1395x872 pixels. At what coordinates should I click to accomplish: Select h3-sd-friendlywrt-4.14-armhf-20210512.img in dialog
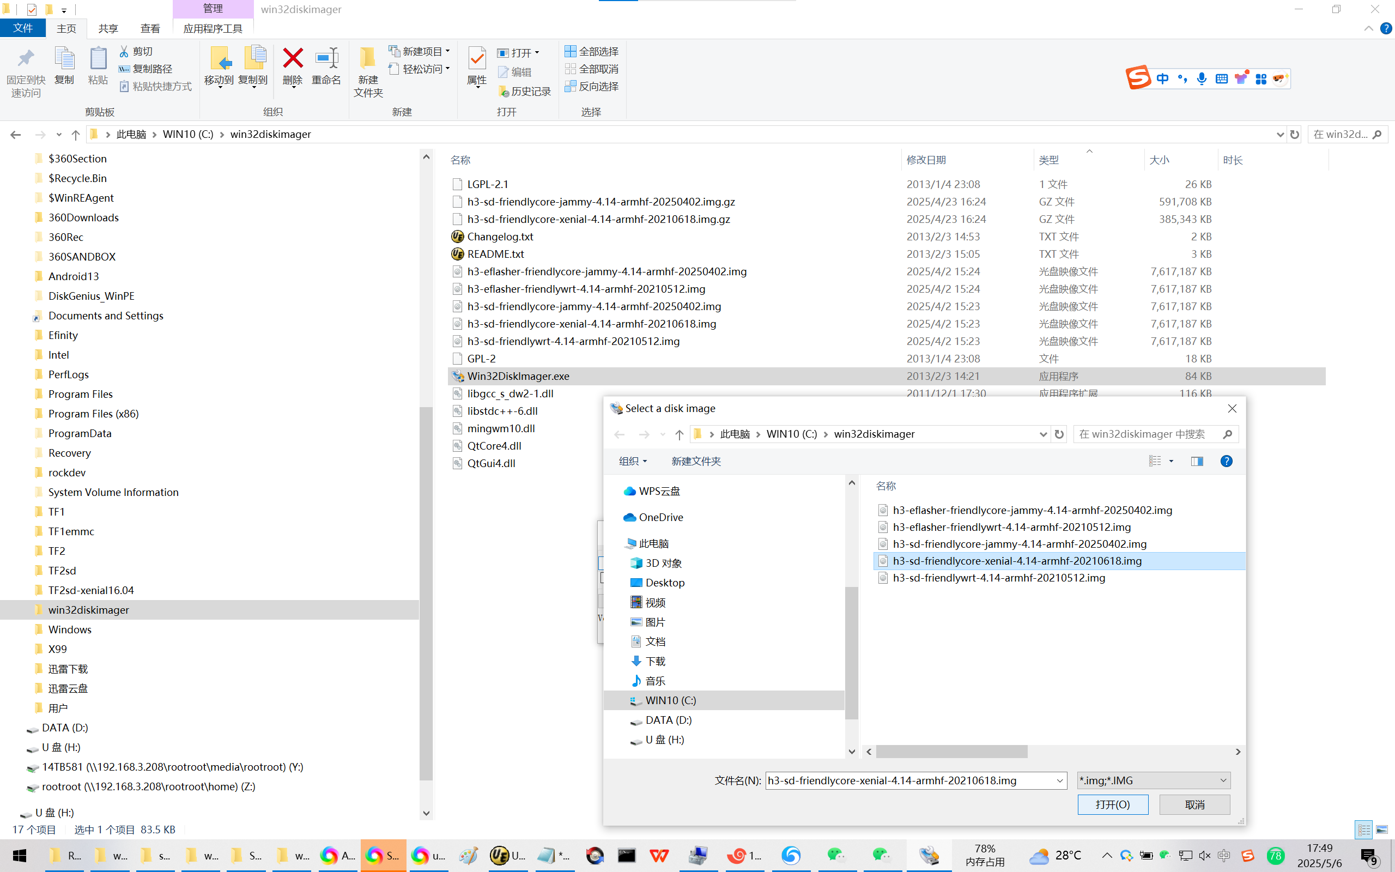point(998,577)
